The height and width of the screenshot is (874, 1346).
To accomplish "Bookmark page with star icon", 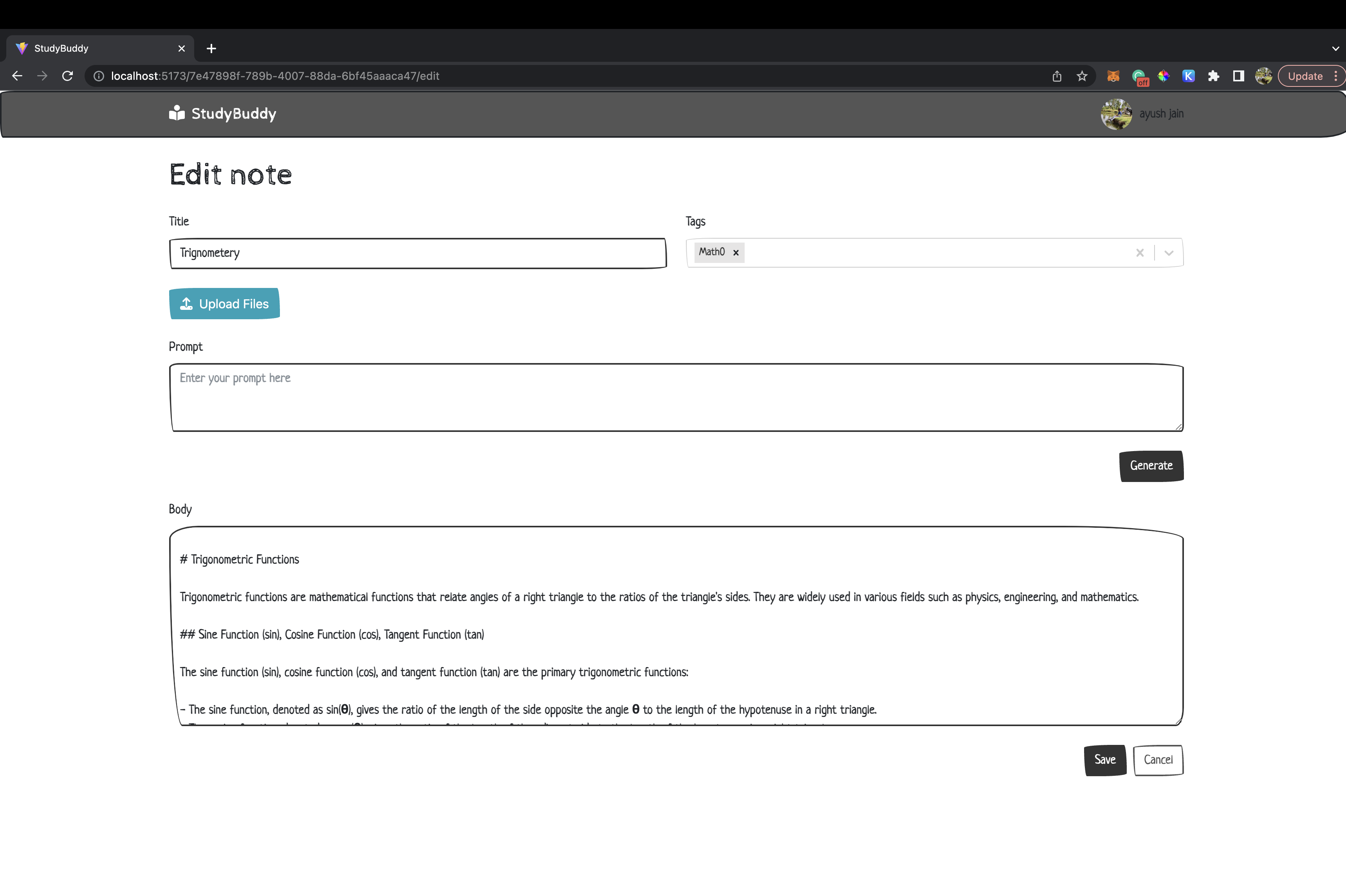I will [1082, 76].
